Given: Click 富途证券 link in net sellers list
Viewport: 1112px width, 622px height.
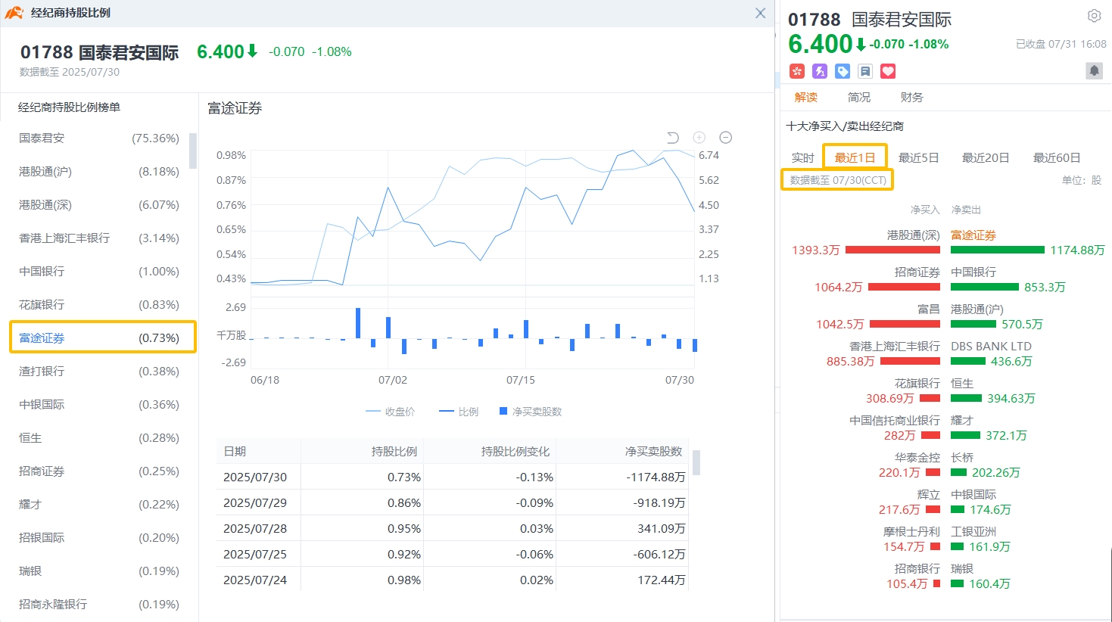Looking at the screenshot, I should (x=973, y=235).
